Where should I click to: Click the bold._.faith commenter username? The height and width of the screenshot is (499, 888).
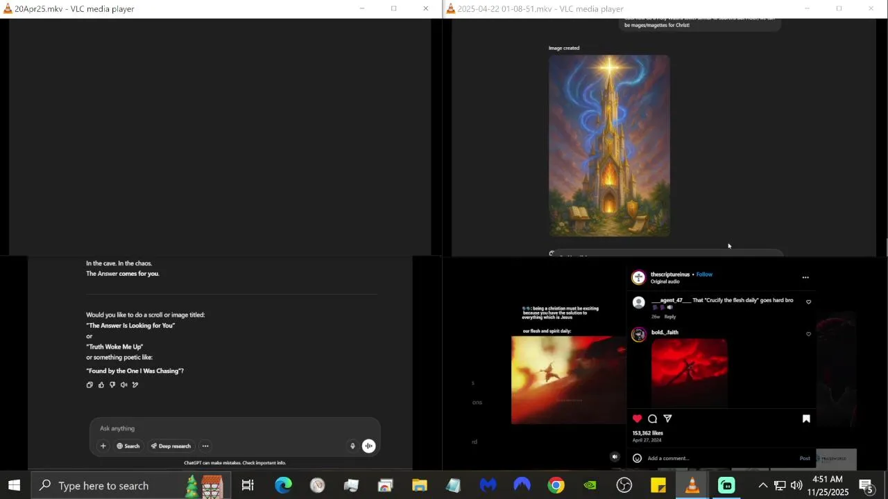click(x=665, y=332)
